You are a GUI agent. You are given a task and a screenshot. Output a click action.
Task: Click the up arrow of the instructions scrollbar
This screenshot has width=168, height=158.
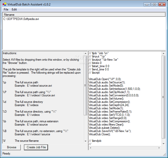tap(85, 53)
